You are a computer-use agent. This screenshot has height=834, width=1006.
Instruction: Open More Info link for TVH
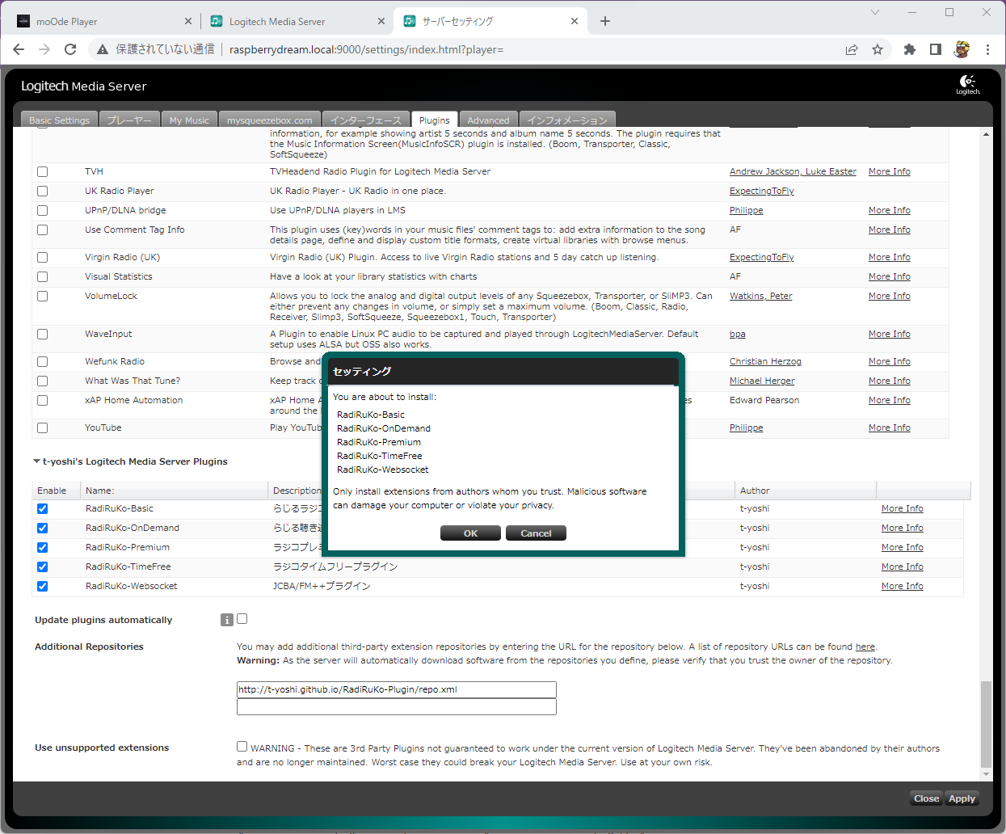click(889, 171)
